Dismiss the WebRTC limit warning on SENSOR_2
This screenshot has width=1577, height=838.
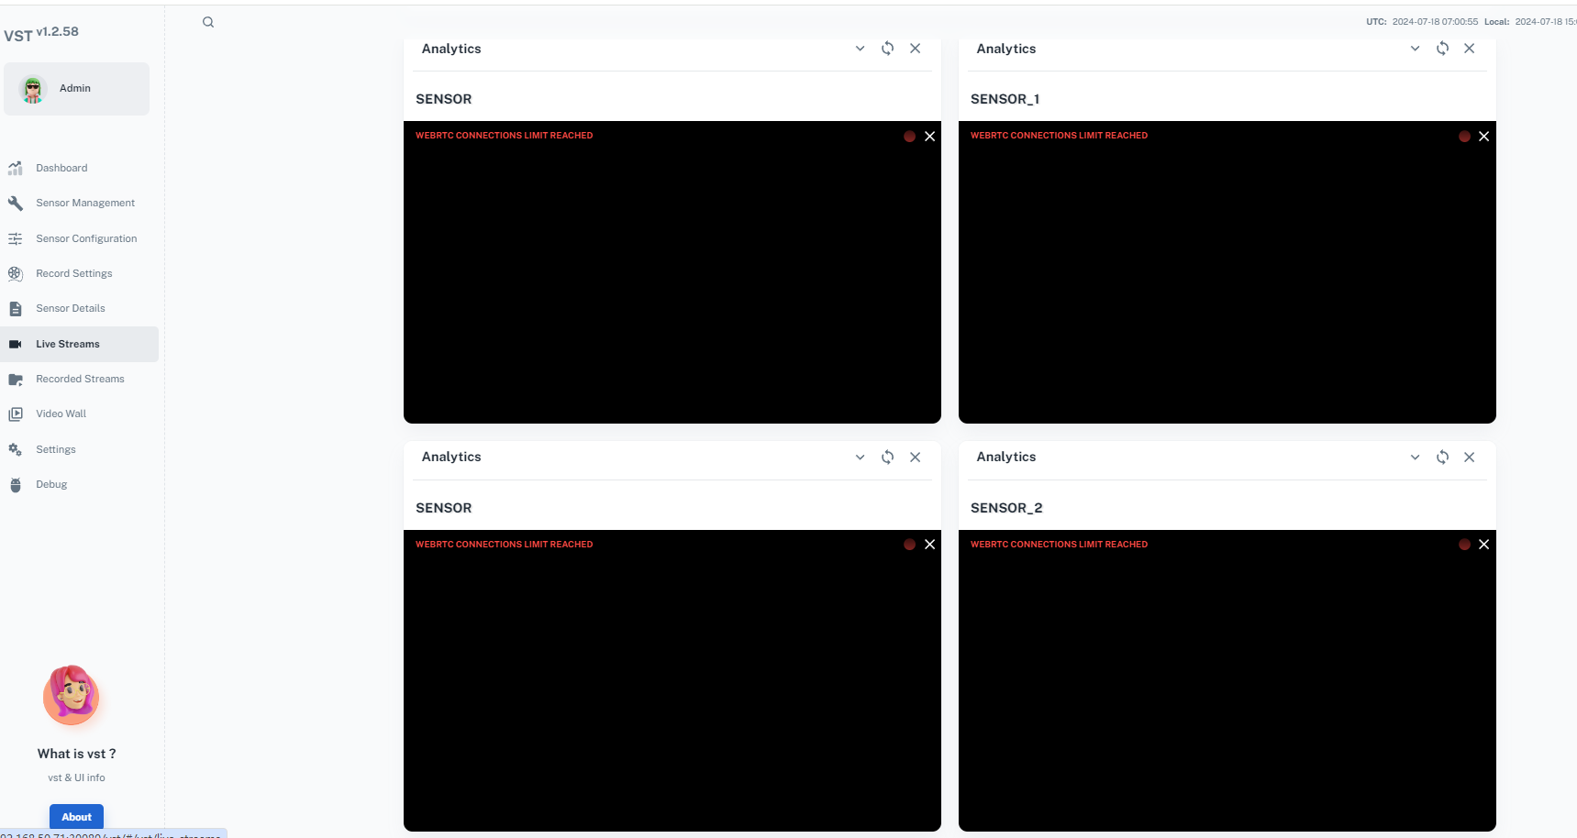tap(1483, 544)
